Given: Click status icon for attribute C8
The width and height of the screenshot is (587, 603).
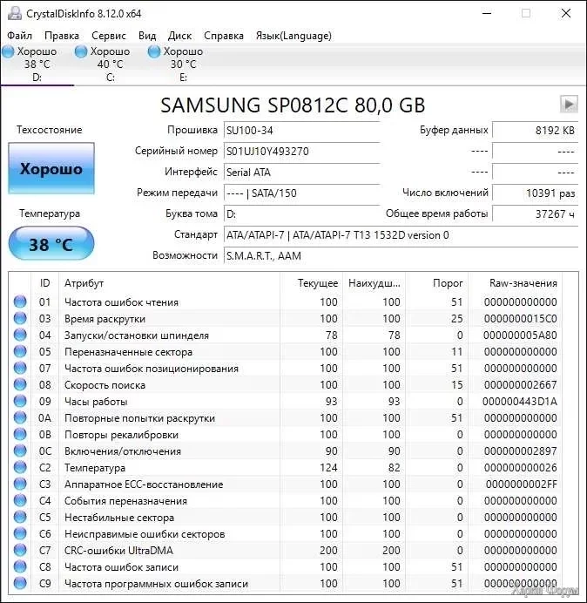Looking at the screenshot, I should 20,566.
